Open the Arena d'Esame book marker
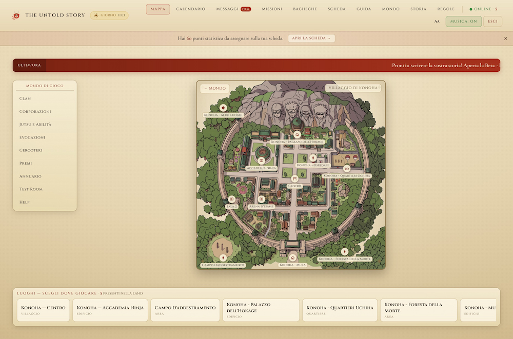The width and height of the screenshot is (513, 339). pyautogui.click(x=261, y=199)
